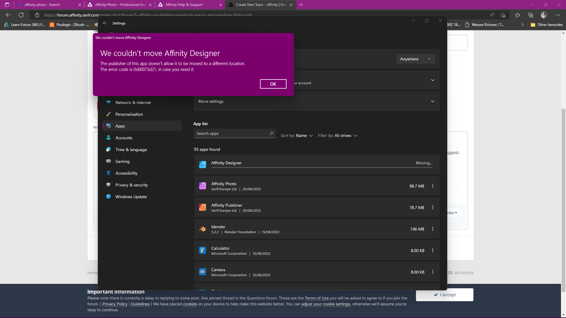Click the search magnifier in Search apps

click(271, 133)
